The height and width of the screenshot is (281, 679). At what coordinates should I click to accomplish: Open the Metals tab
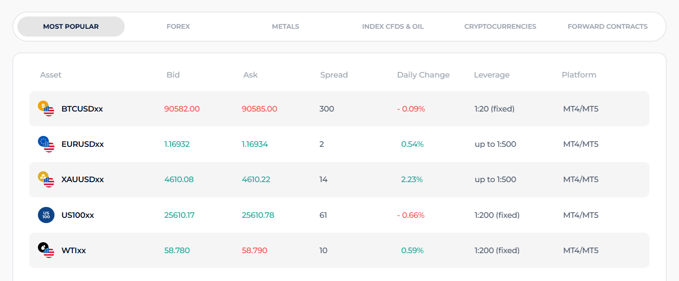tap(285, 27)
